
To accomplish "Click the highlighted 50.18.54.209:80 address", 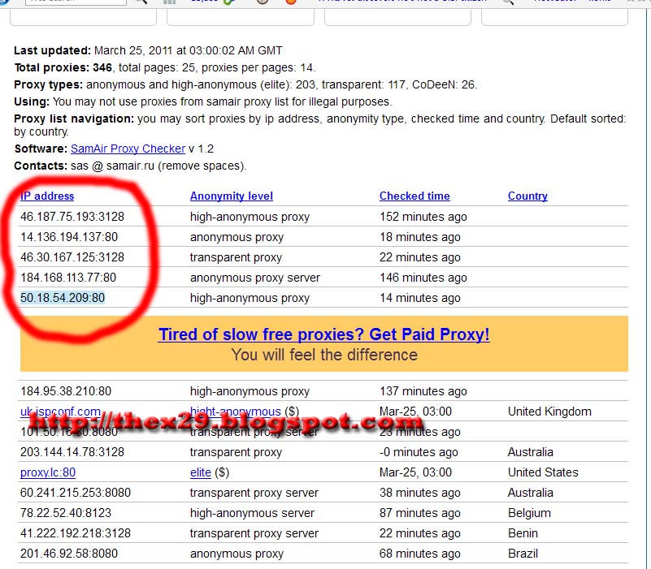I will coord(63,298).
